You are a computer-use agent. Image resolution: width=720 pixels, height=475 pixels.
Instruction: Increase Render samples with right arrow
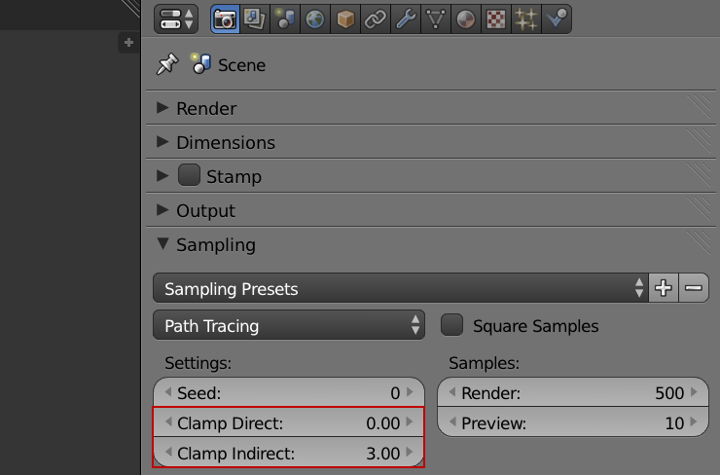(694, 392)
